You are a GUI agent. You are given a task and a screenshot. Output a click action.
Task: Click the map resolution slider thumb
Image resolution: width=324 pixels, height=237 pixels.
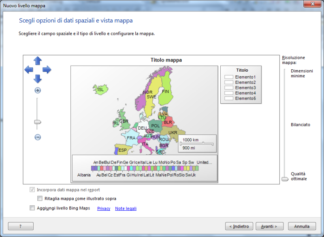point(285,179)
